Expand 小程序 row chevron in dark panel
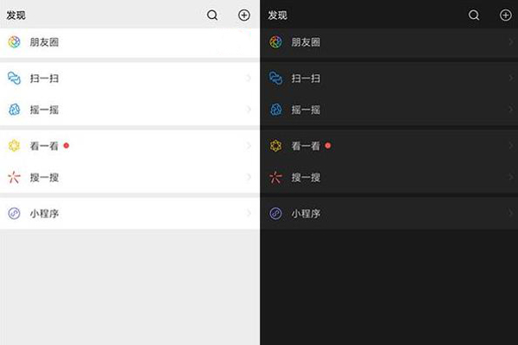Viewport: 518px width, 345px height. [x=510, y=214]
